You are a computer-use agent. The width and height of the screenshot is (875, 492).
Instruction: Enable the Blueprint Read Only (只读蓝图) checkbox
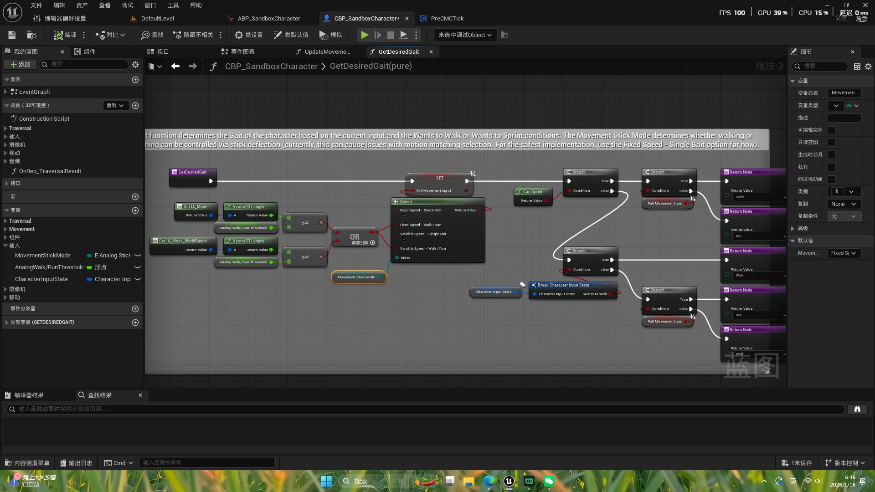pyautogui.click(x=832, y=143)
